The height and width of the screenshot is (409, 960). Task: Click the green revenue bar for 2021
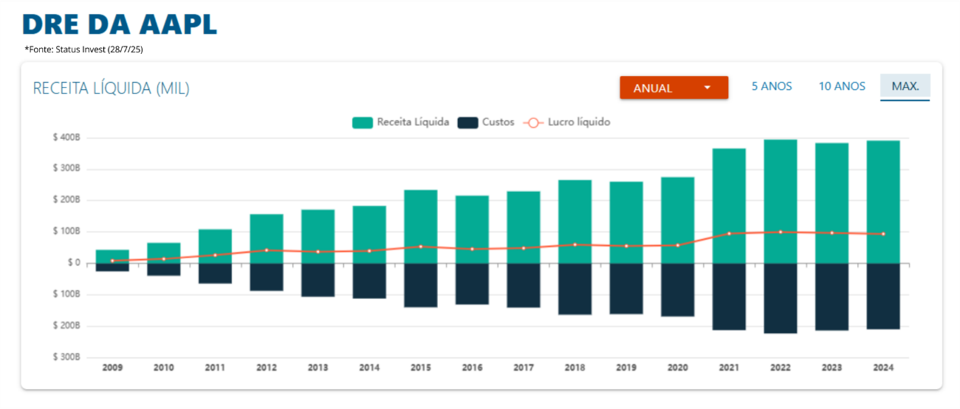(729, 206)
